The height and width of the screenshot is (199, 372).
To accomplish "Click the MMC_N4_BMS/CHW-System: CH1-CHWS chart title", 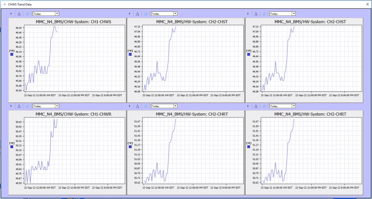I will pos(67,22).
